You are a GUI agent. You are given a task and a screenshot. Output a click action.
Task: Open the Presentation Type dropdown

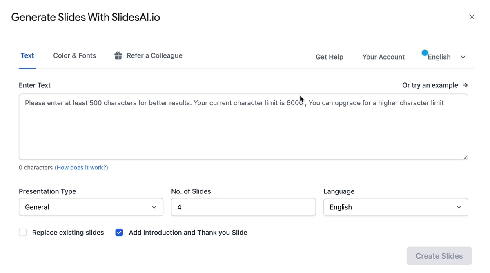coord(91,207)
